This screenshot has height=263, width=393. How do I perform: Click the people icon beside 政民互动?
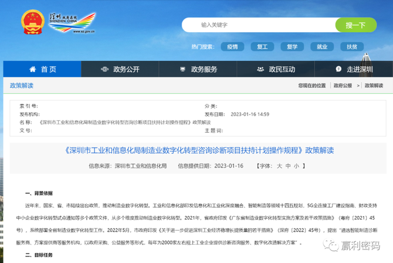point(260,69)
